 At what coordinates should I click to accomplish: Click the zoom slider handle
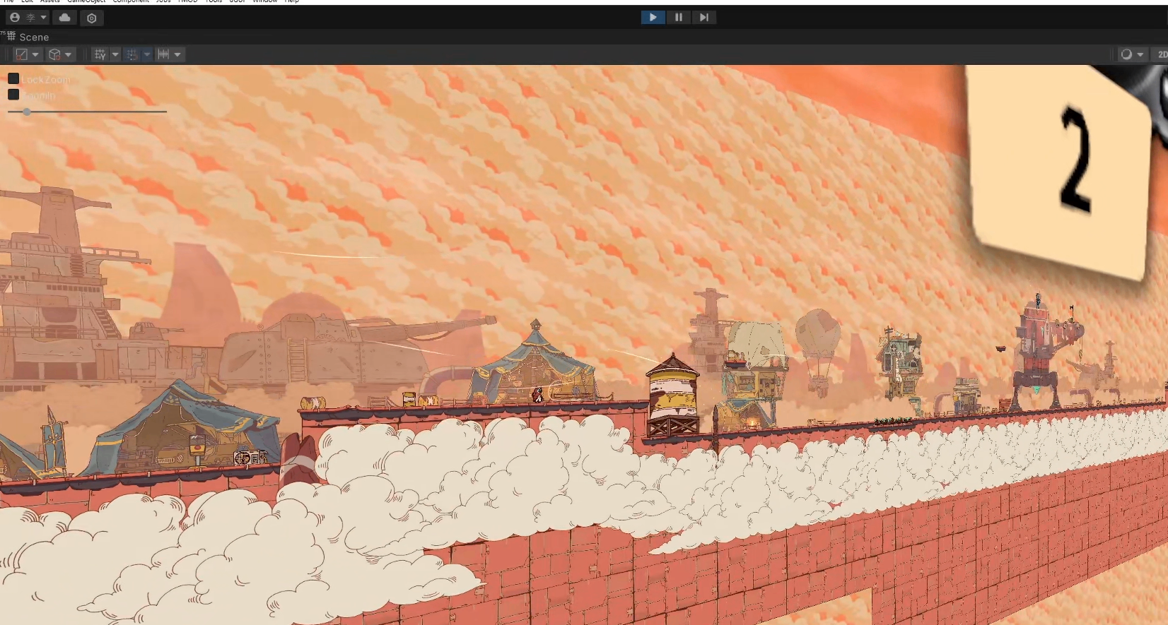[27, 112]
